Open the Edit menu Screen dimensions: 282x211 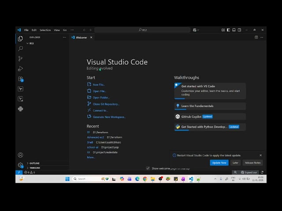tap(34, 30)
